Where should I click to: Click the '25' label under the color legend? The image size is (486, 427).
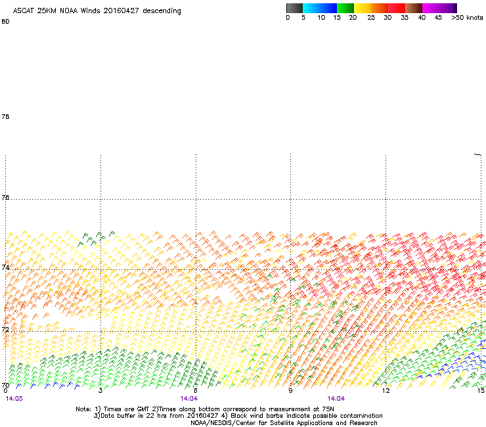(371, 18)
